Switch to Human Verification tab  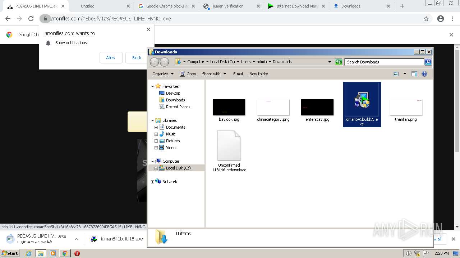pyautogui.click(x=232, y=6)
